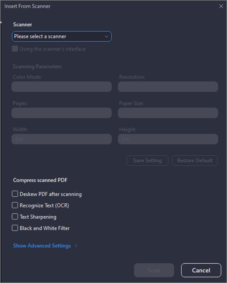Viewport: 227px width, 283px height.
Task: Open the Color Mode dropdown
Action: tap(61, 87)
